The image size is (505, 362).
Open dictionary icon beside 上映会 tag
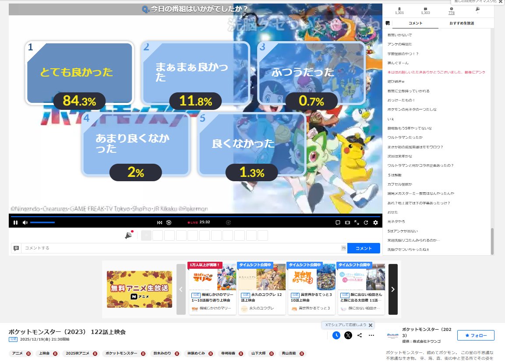click(55, 354)
